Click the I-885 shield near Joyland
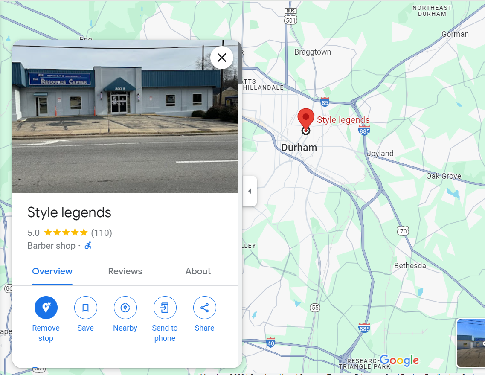 pos(364,130)
